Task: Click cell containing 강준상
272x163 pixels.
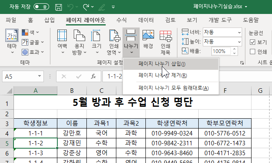Action: 72,153
